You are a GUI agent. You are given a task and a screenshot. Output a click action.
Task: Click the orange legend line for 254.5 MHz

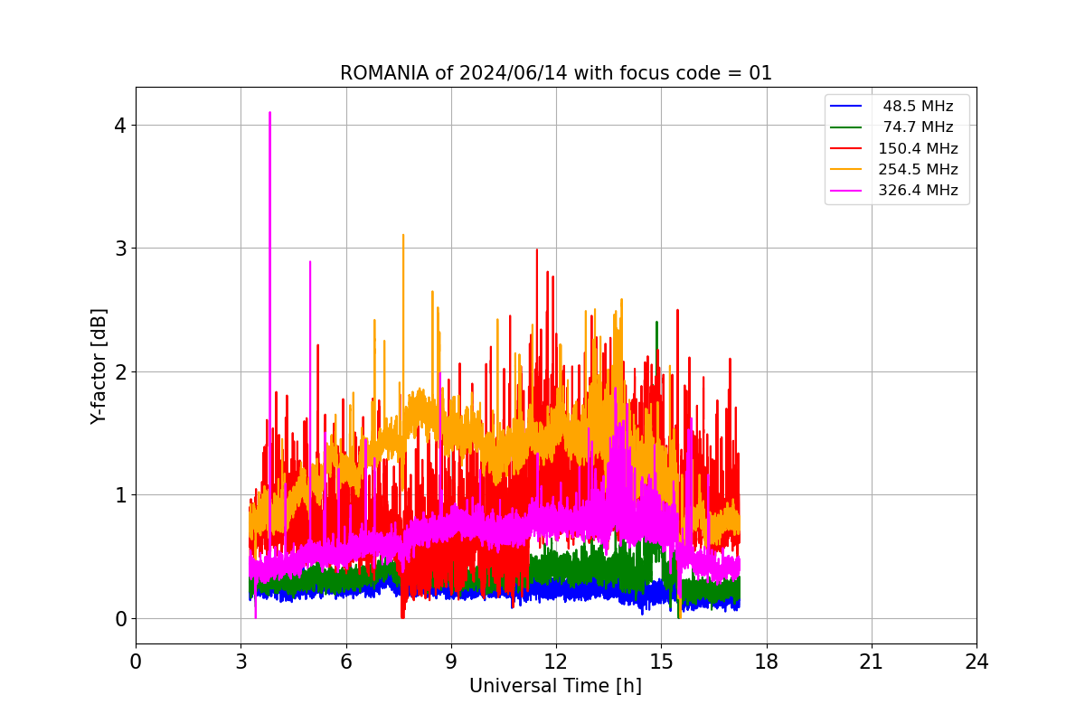(846, 170)
